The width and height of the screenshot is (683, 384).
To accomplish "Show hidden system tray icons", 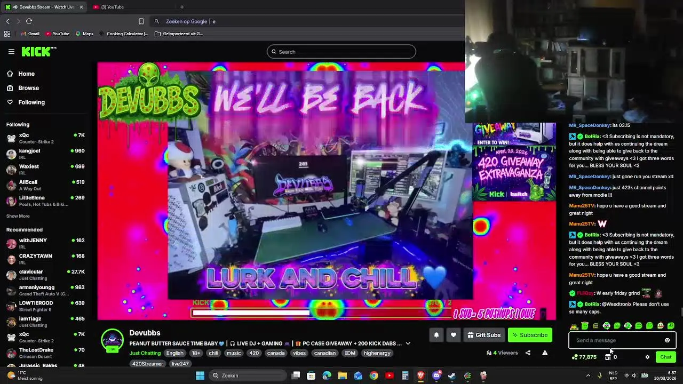I will (588, 375).
